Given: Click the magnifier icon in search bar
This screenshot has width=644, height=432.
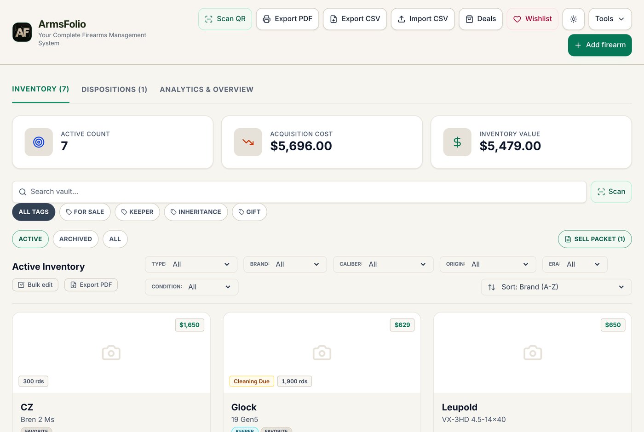Looking at the screenshot, I should 23,192.
